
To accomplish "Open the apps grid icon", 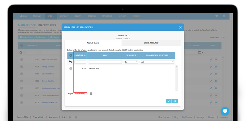I will (x=224, y=16).
